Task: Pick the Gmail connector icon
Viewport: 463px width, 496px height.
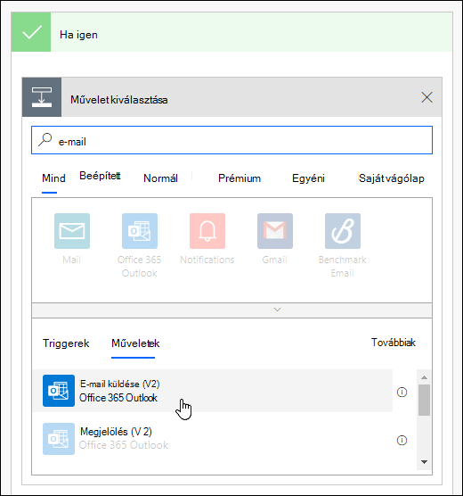Action: 275,231
